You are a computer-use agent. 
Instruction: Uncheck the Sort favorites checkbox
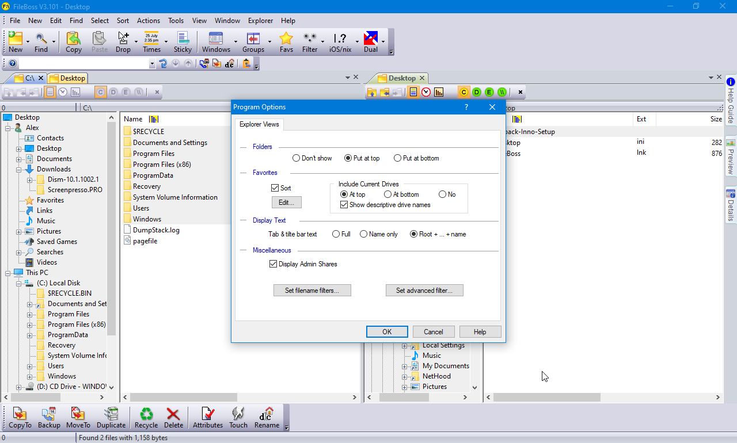[275, 188]
